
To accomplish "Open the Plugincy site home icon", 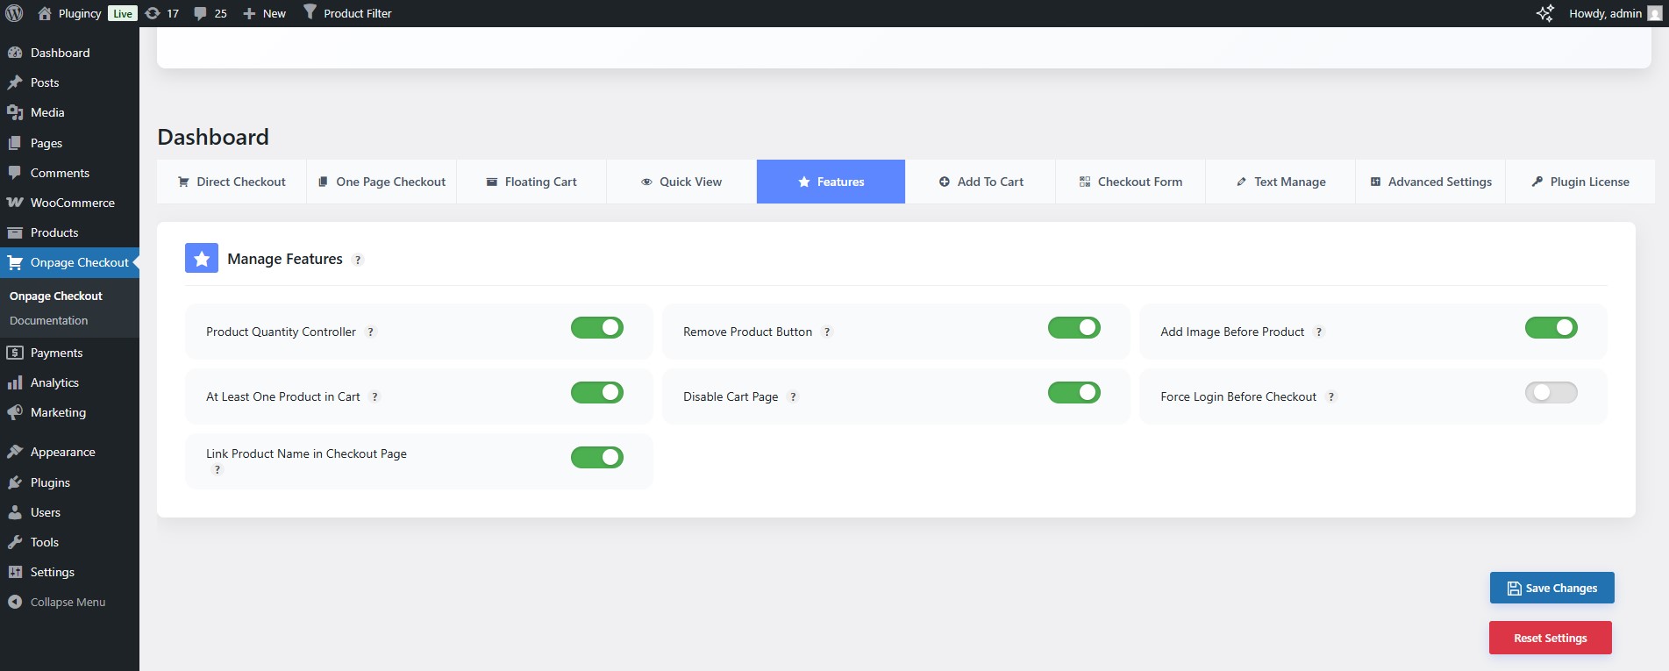I will click(45, 13).
